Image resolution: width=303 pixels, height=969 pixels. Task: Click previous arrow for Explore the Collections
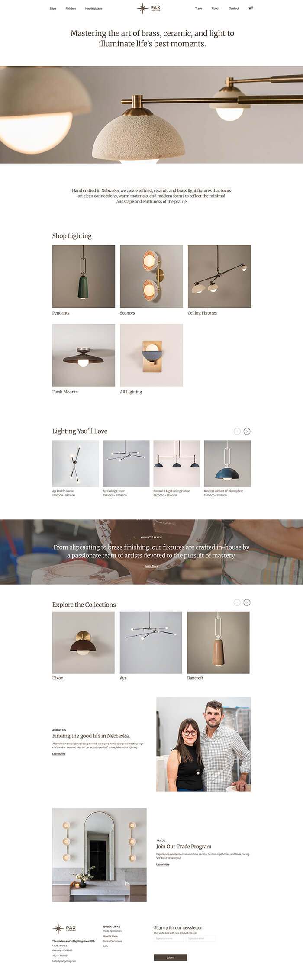click(237, 602)
